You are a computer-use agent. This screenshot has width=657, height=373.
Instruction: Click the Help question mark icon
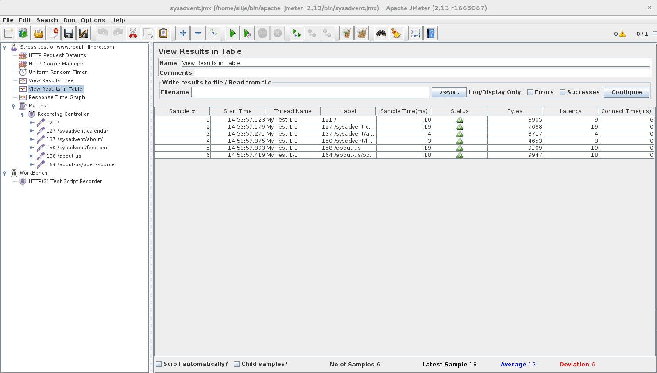(x=430, y=33)
